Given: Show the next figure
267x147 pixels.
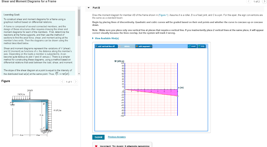Looking at the screenshot, I should point(76,82).
